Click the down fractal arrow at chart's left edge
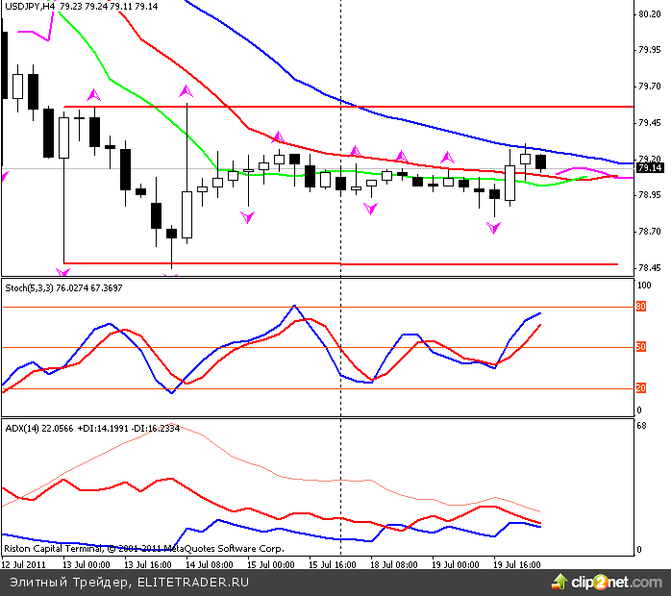The width and height of the screenshot is (671, 596). [3, 176]
